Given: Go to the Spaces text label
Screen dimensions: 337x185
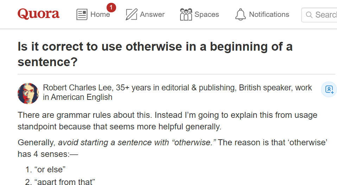Looking at the screenshot, I should 207,15.
